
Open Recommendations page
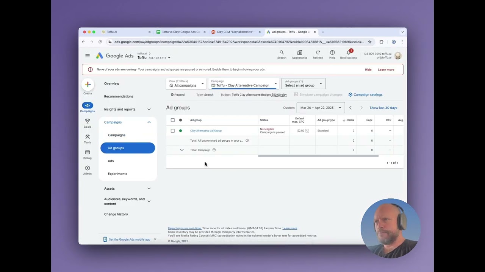point(119,96)
